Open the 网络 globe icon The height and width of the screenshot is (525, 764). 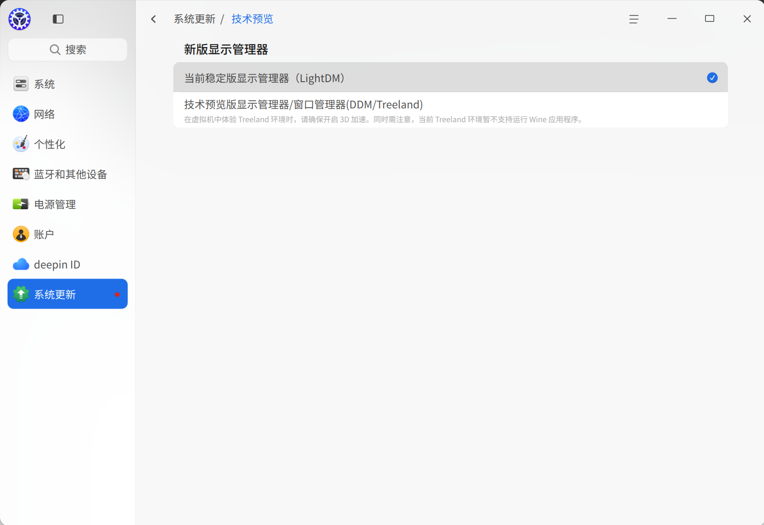(21, 114)
